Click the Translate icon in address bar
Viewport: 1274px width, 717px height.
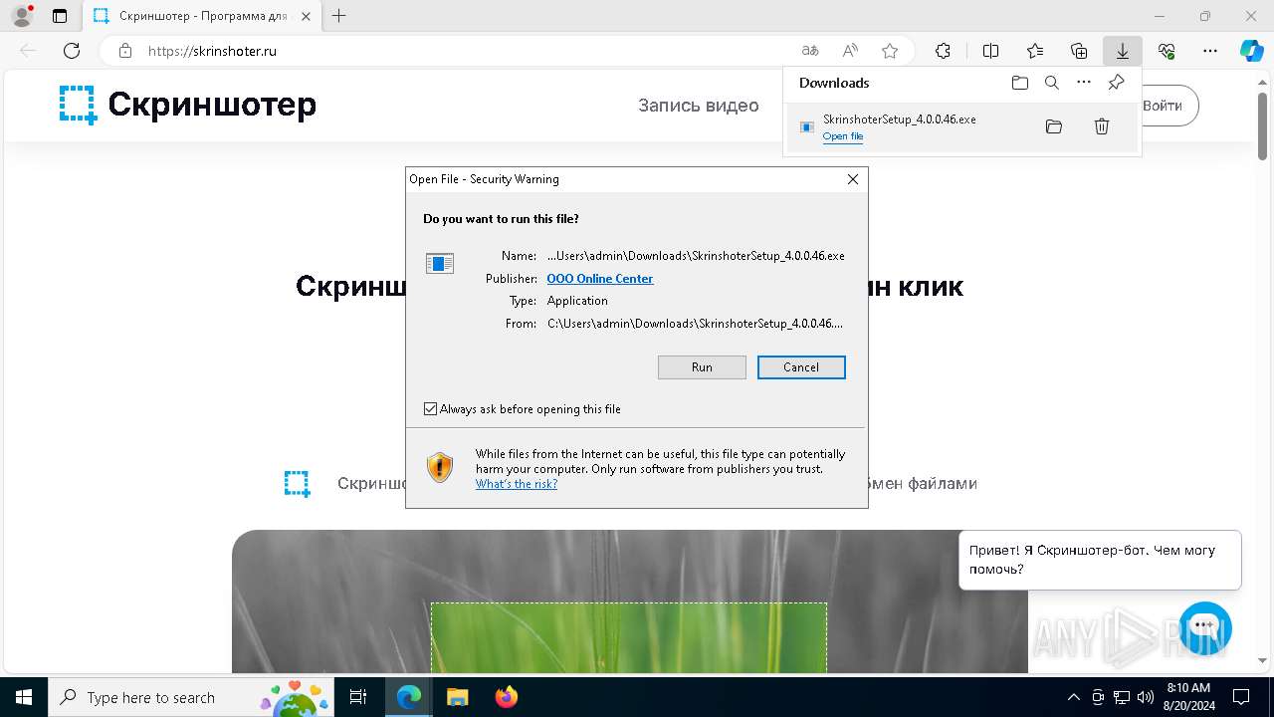(810, 51)
